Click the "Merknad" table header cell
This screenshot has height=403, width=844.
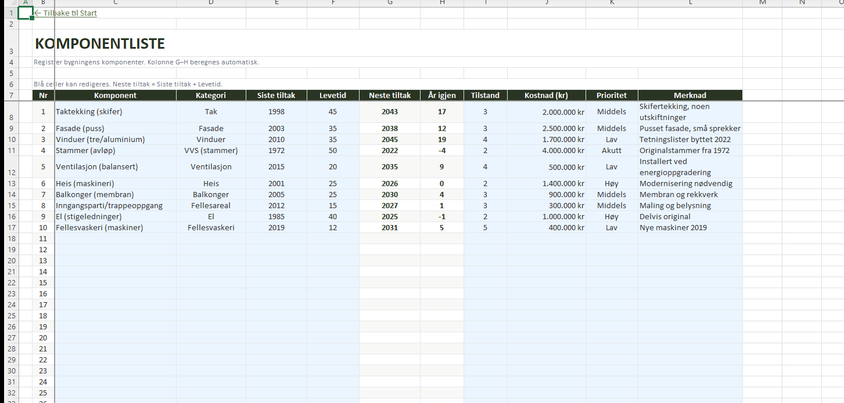point(689,95)
